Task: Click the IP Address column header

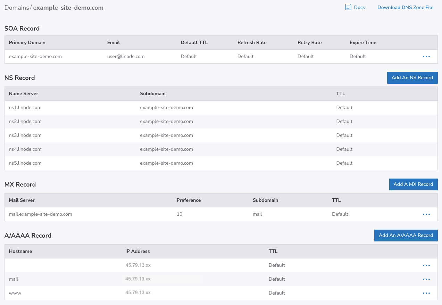Action: pos(137,252)
